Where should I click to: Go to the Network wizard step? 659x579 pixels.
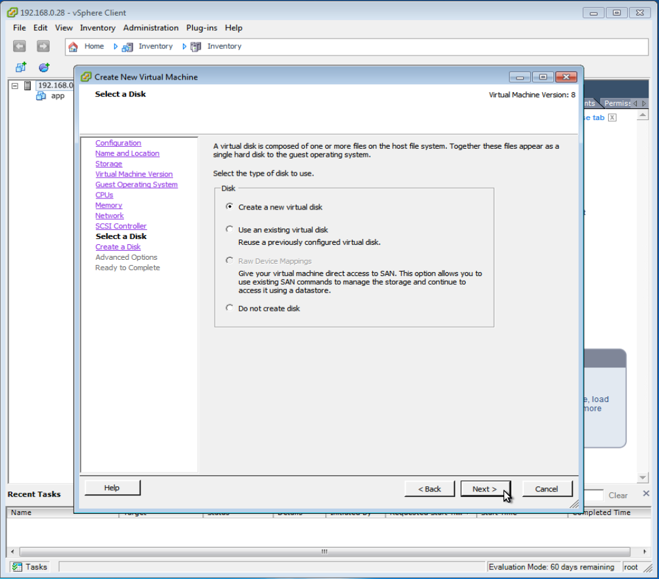(x=110, y=215)
